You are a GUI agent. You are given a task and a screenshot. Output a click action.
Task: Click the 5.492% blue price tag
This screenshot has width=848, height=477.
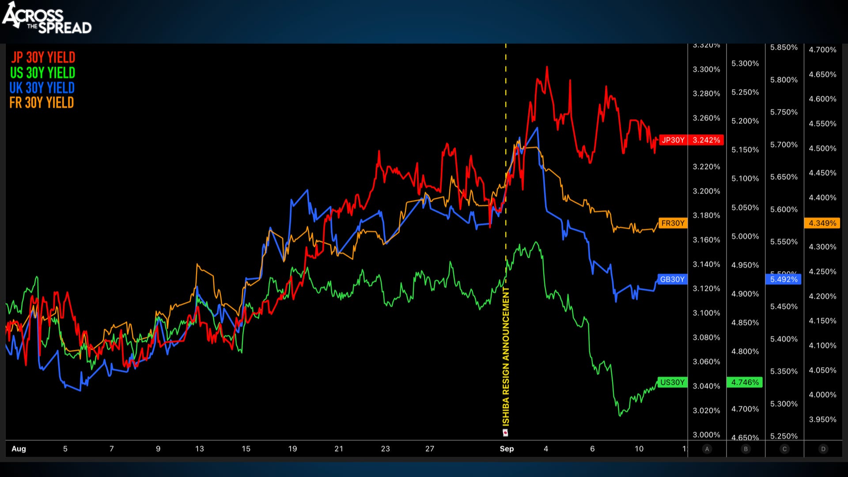[784, 279]
